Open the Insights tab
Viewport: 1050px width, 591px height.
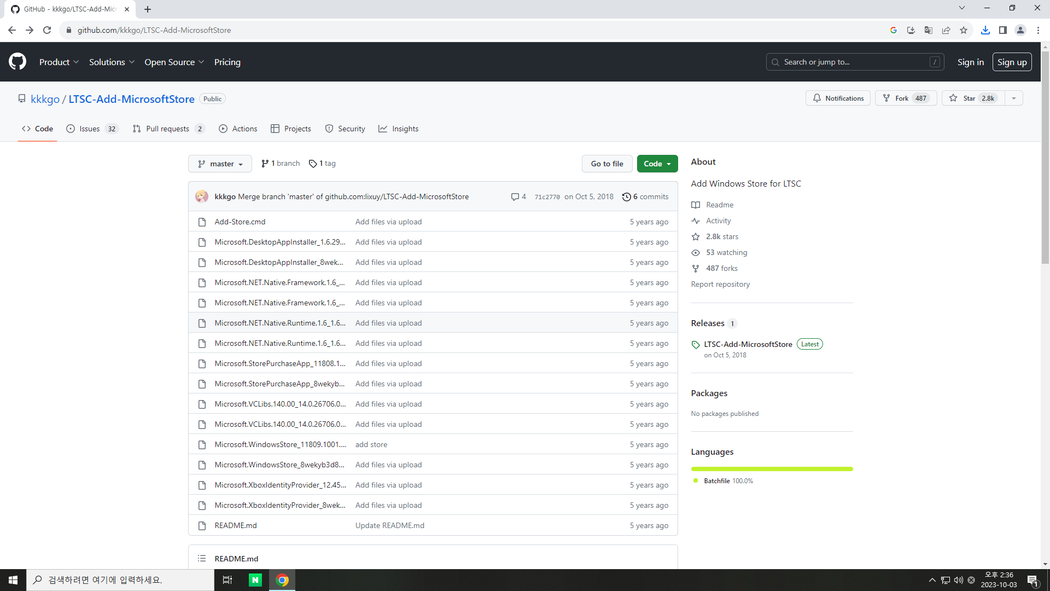point(399,129)
